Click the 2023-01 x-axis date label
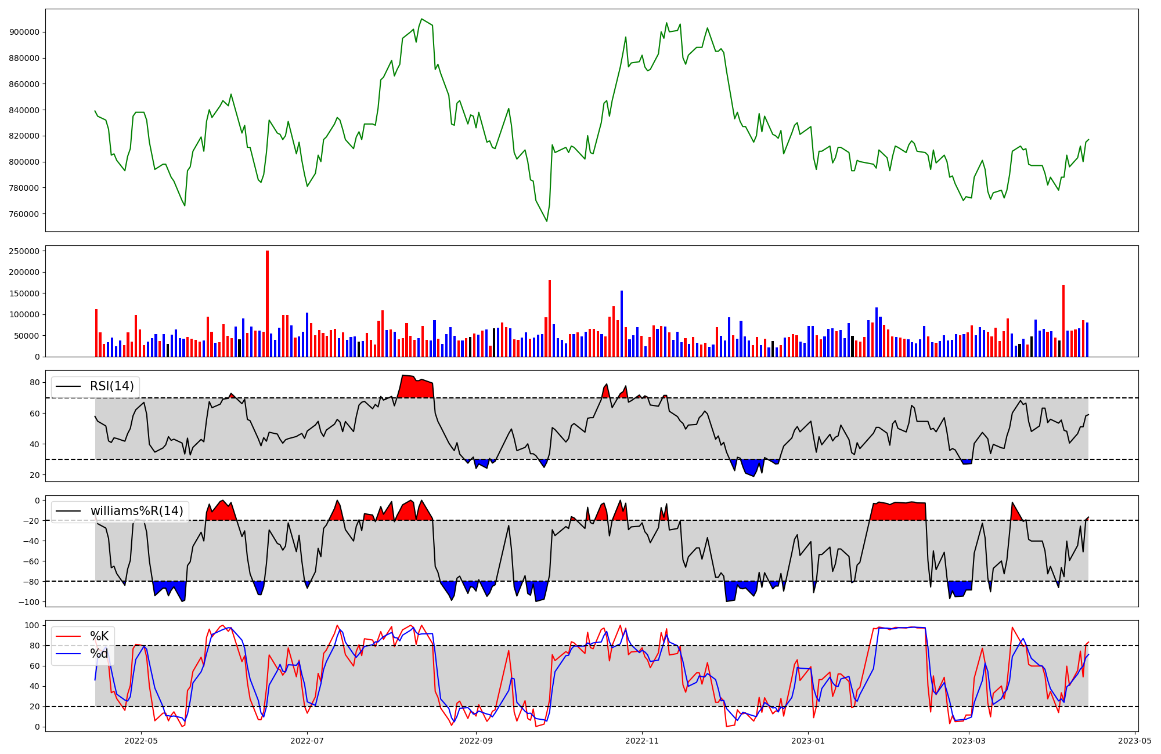Screen dimensions: 1161x754 click(808, 741)
